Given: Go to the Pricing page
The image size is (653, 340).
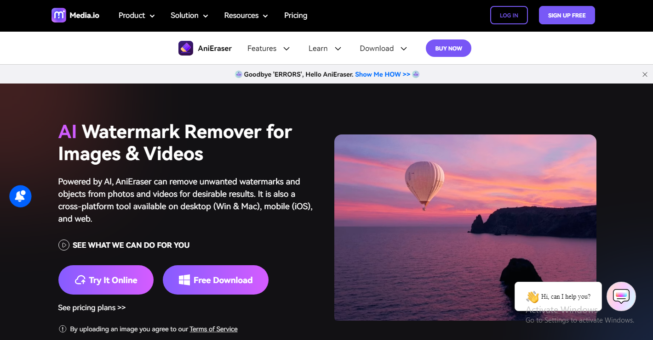Looking at the screenshot, I should coord(296,16).
